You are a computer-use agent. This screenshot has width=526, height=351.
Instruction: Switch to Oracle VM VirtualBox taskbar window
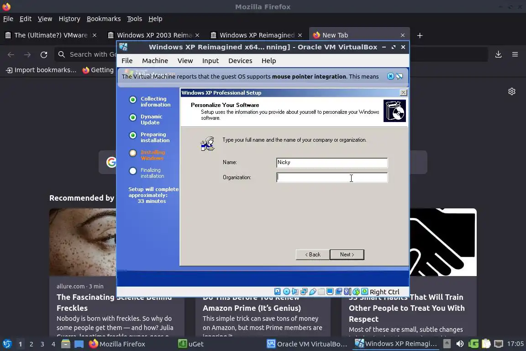[307, 344]
